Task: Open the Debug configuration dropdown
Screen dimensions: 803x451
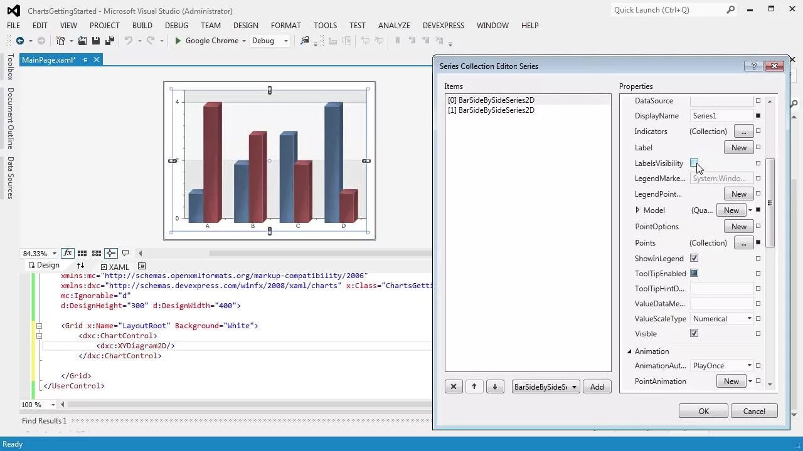Action: pyautogui.click(x=286, y=41)
